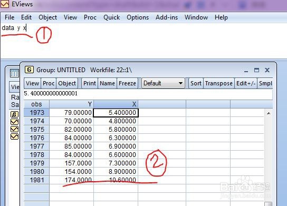The width and height of the screenshot is (287, 206).
Task: Select the 1978 row header
Action: click(36, 155)
